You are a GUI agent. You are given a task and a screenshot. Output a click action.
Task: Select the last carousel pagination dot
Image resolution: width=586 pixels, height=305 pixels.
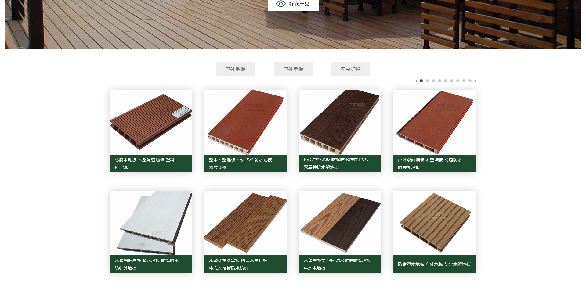(470, 81)
